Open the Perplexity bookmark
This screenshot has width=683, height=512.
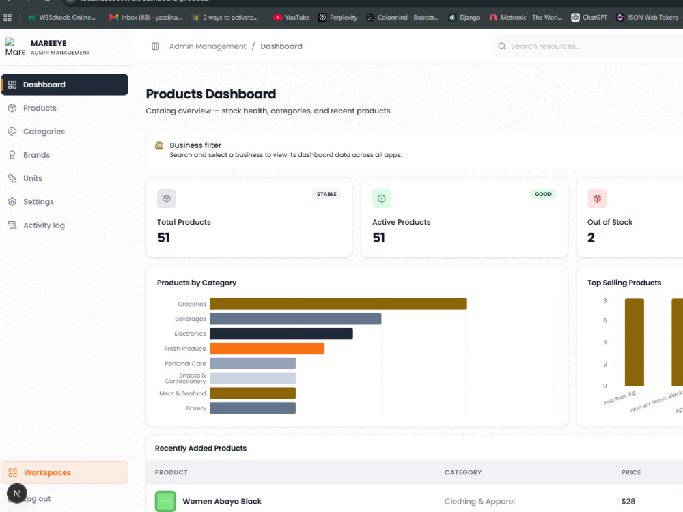click(x=338, y=18)
